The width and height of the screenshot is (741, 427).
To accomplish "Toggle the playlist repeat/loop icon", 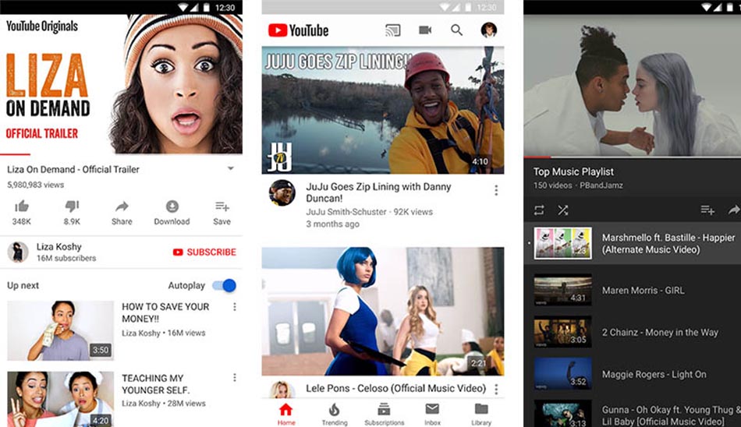I will click(539, 210).
